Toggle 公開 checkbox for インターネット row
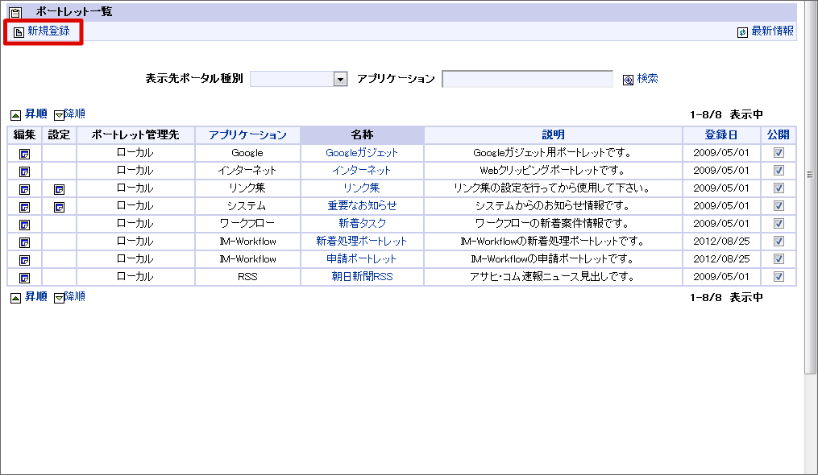818x475 pixels. coord(779,171)
